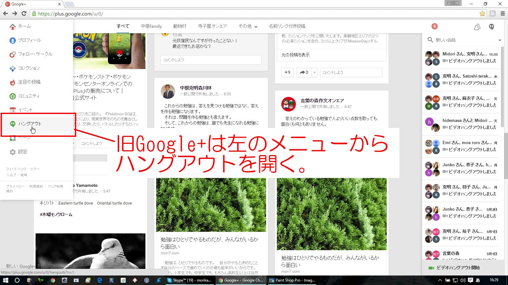Screen dimensions: 508x285
Task: Select 動物村 stream tab
Action: click(x=180, y=26)
